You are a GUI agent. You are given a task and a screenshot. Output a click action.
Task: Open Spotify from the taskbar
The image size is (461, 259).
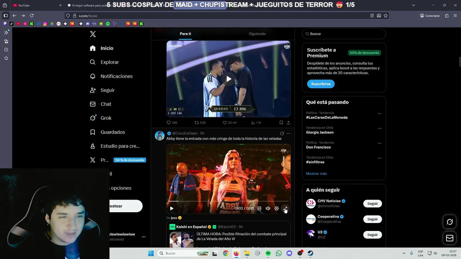click(268, 254)
